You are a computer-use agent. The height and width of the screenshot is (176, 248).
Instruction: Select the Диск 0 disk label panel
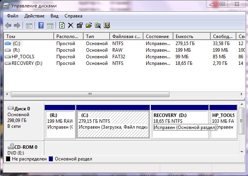point(24,122)
